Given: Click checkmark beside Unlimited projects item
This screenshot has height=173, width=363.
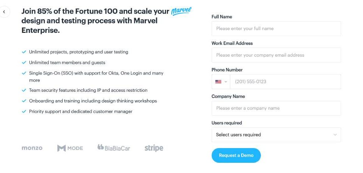Looking at the screenshot, I should point(24,52).
